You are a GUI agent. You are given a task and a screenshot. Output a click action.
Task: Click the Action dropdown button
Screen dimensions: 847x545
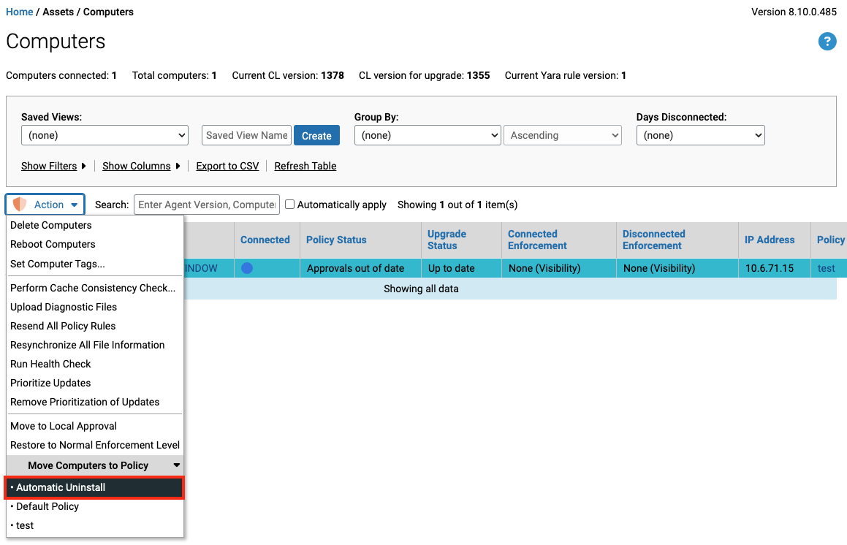tap(45, 204)
